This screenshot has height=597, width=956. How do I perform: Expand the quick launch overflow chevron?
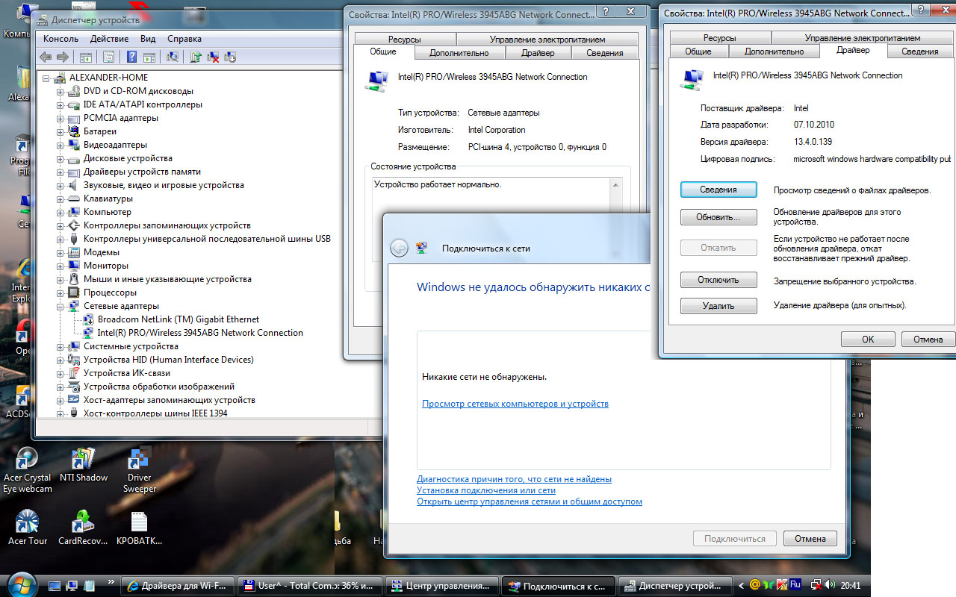[111, 581]
